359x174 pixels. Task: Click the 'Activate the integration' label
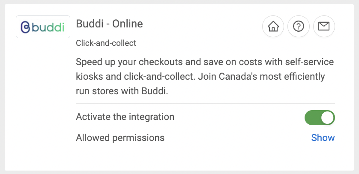pyautogui.click(x=125, y=117)
